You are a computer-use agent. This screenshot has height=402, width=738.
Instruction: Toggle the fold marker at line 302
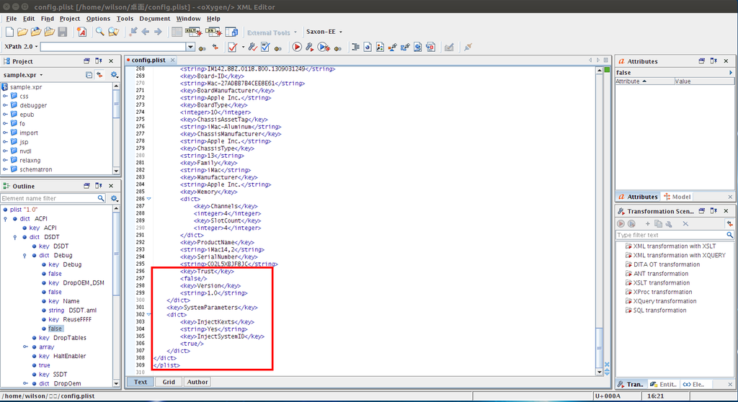tap(148, 314)
